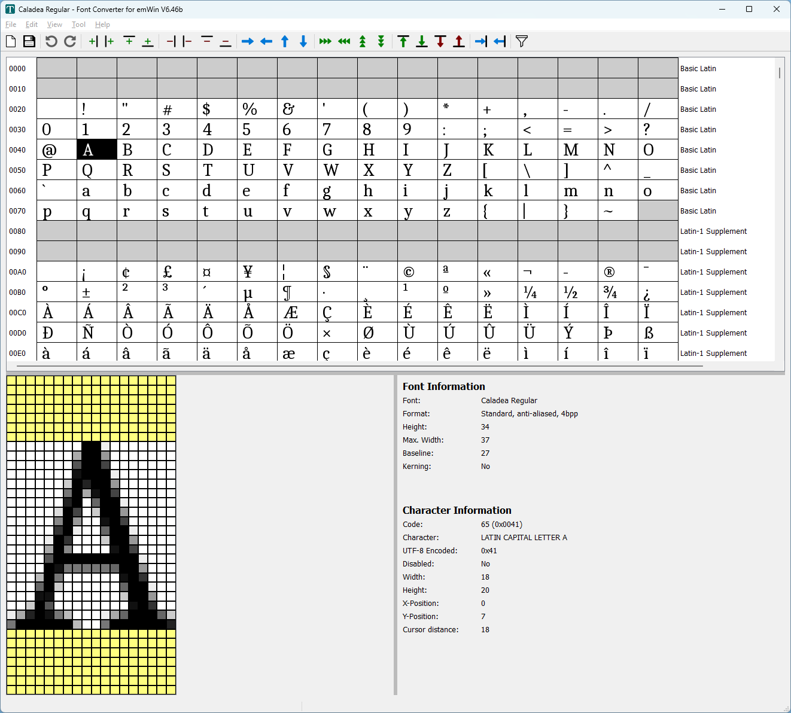Click the green triple right arrows icon
Screen dimensions: 791x713
(325, 41)
